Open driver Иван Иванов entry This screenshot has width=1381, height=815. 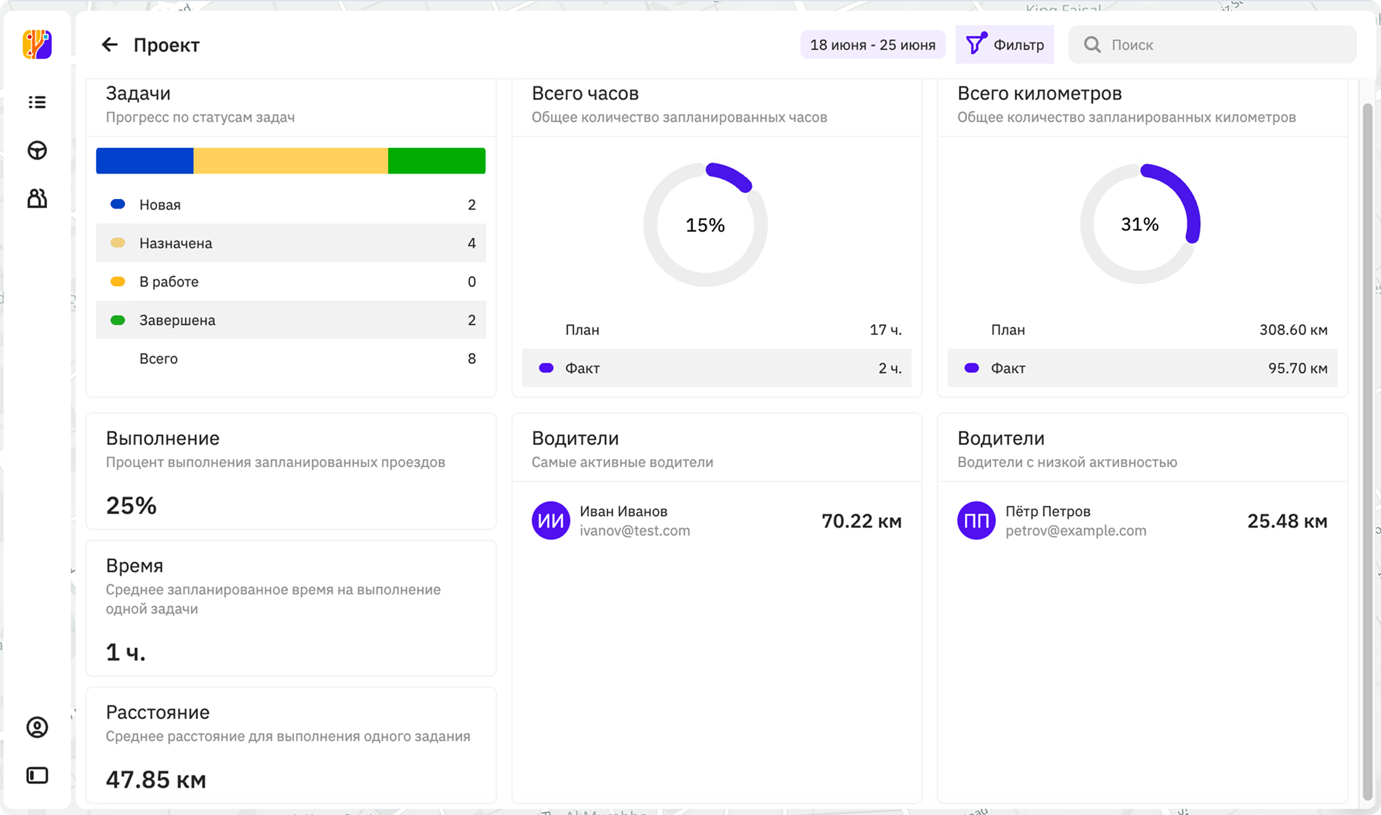tap(716, 520)
